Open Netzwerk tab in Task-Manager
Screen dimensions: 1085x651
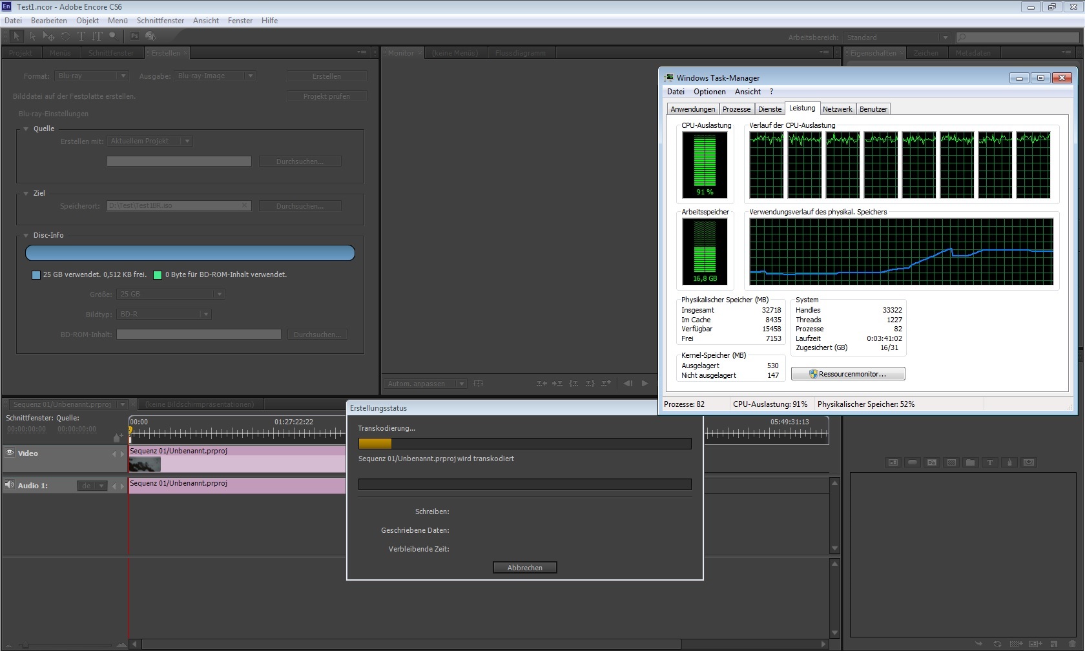point(837,109)
